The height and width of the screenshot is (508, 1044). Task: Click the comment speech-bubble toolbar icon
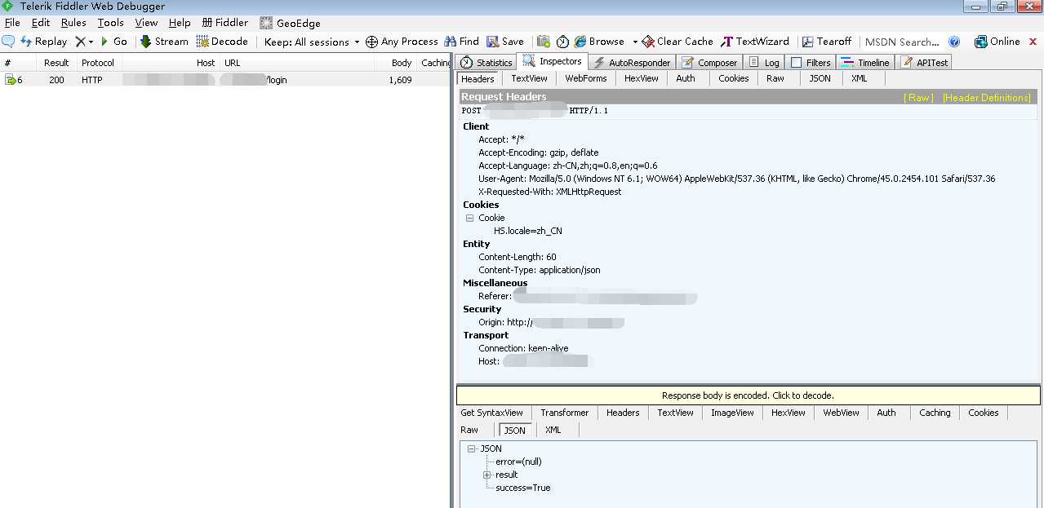8,42
